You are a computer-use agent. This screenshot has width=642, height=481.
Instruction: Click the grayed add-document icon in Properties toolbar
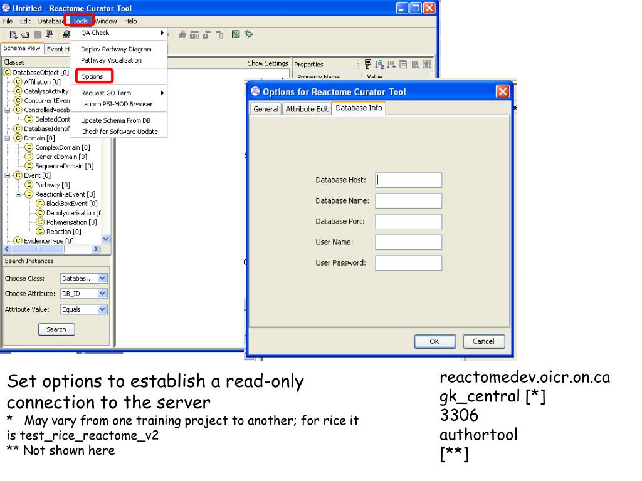tap(415, 64)
